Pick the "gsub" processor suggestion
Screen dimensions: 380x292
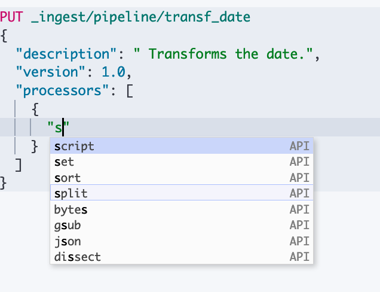coord(68,226)
